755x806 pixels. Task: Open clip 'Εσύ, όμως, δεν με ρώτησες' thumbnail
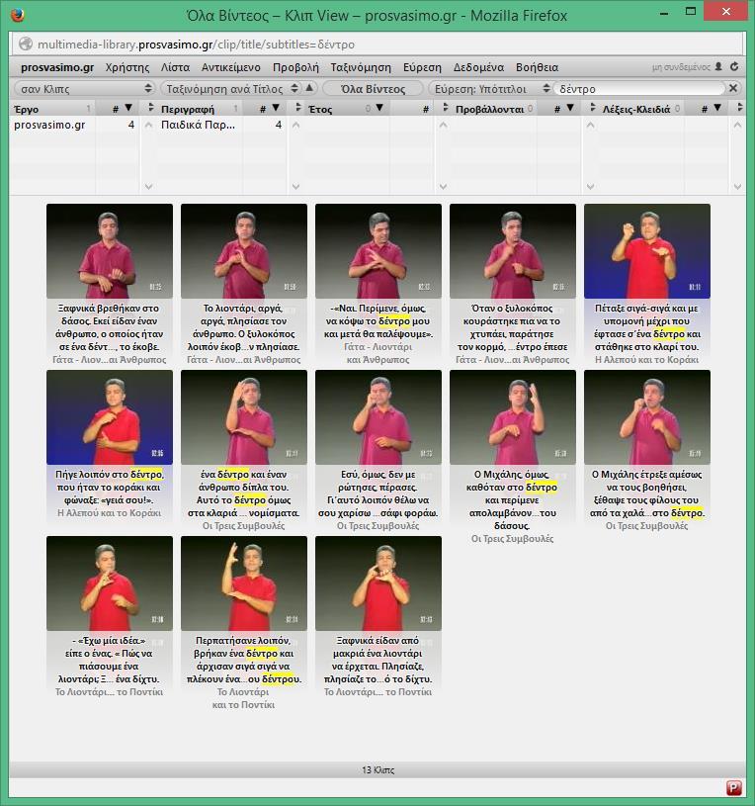(x=378, y=417)
